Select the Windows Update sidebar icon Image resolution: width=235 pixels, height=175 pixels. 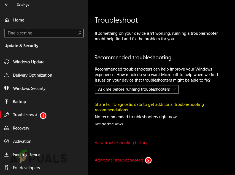7,62
